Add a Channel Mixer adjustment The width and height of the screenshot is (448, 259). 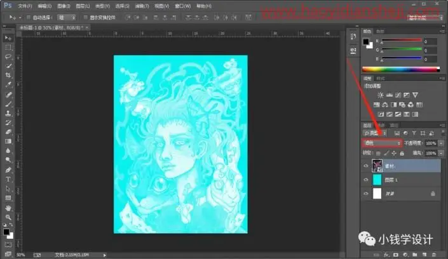pyautogui.click(x=411, y=105)
